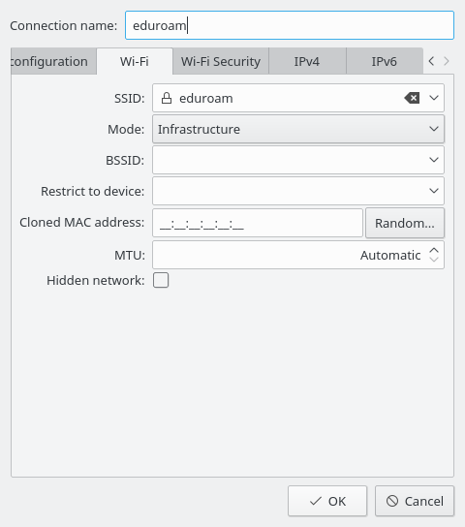Enable the Hidden network checkbox

161,280
